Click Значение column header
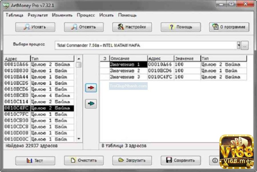 tap(187, 58)
